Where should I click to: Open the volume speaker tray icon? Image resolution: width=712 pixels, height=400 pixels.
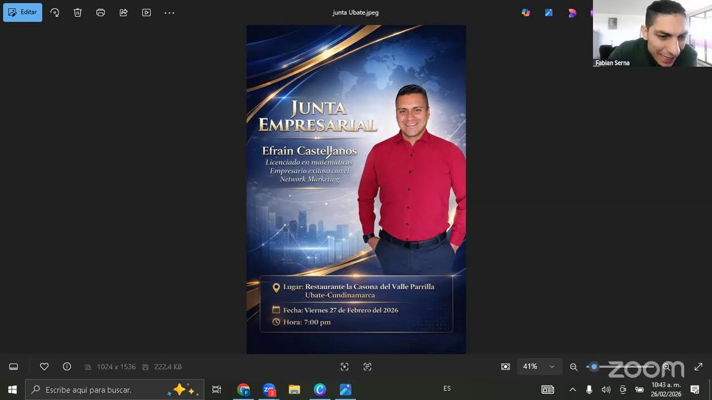(606, 389)
